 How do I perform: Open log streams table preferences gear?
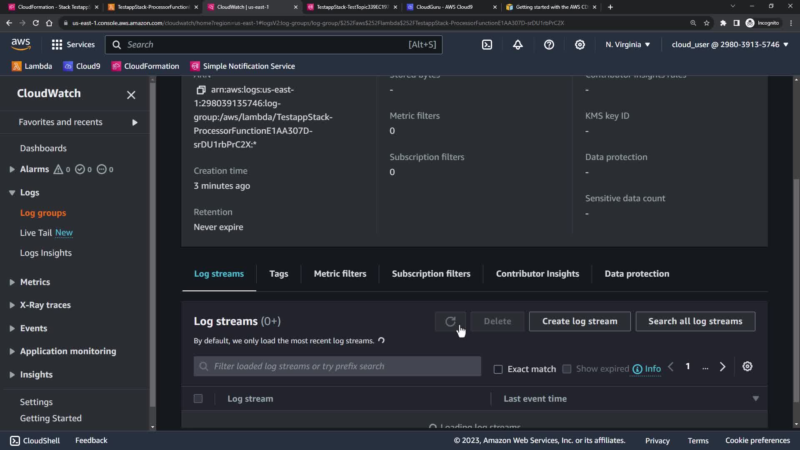coord(747,366)
